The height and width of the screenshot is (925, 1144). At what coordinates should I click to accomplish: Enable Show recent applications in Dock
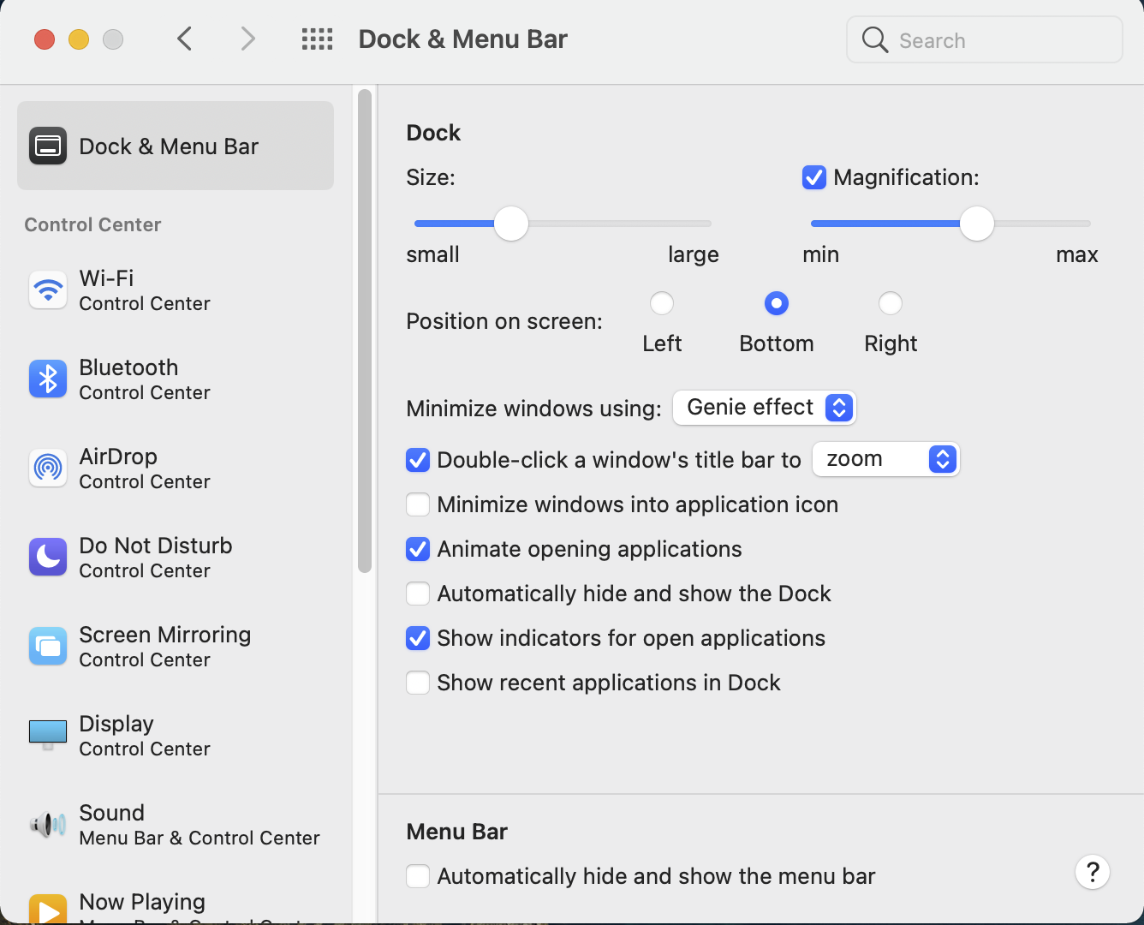pyautogui.click(x=418, y=683)
